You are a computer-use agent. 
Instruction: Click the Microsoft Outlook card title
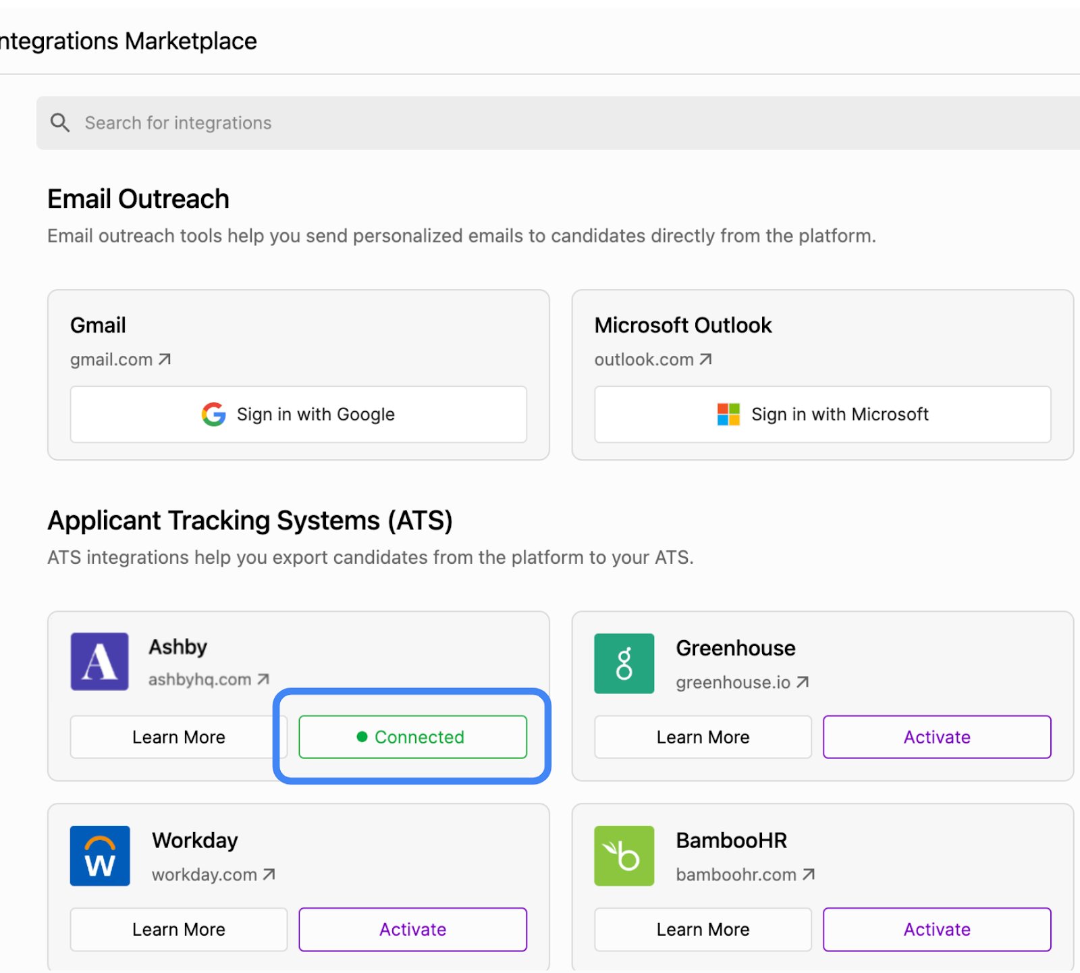coord(683,325)
